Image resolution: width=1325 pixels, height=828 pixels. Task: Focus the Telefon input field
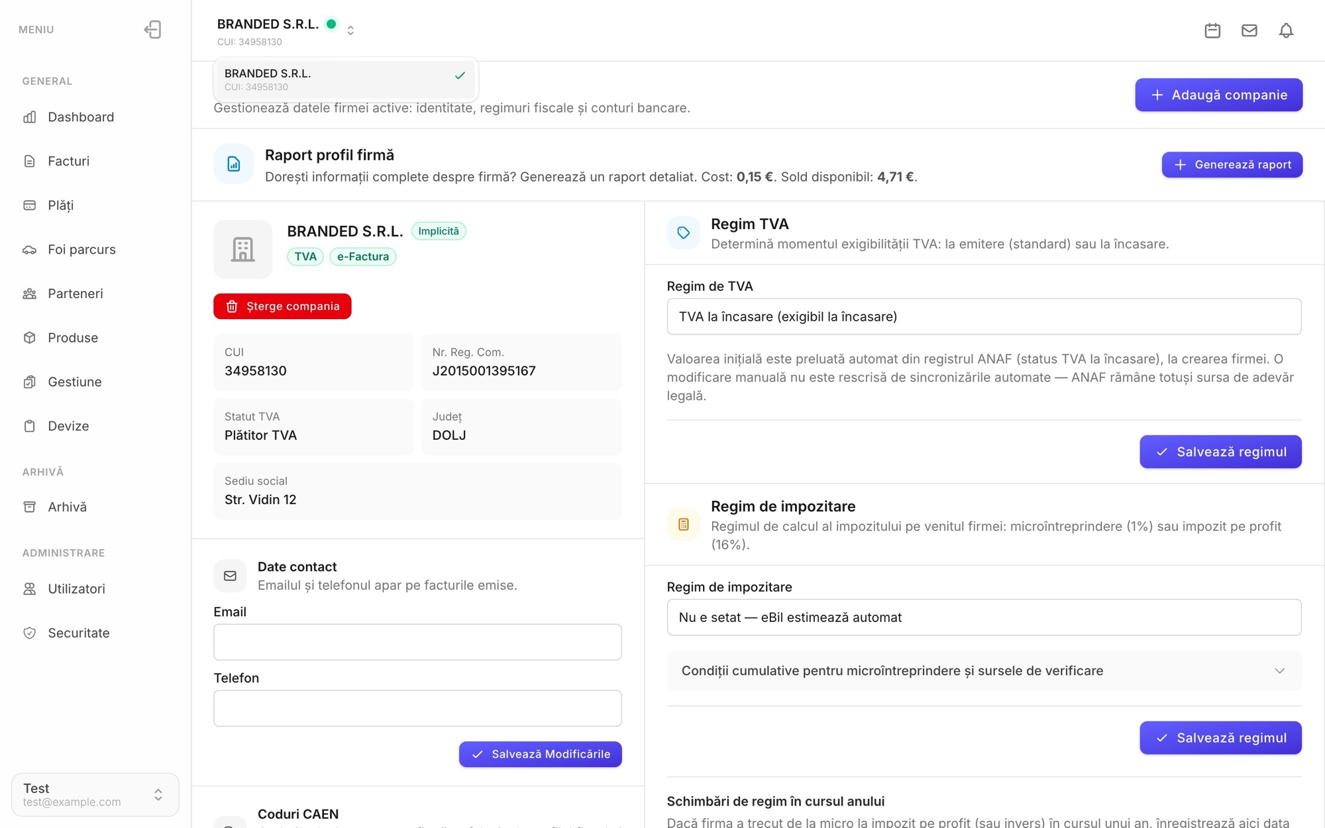coord(417,708)
